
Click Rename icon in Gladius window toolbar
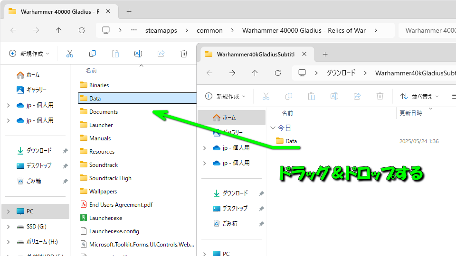click(x=138, y=54)
